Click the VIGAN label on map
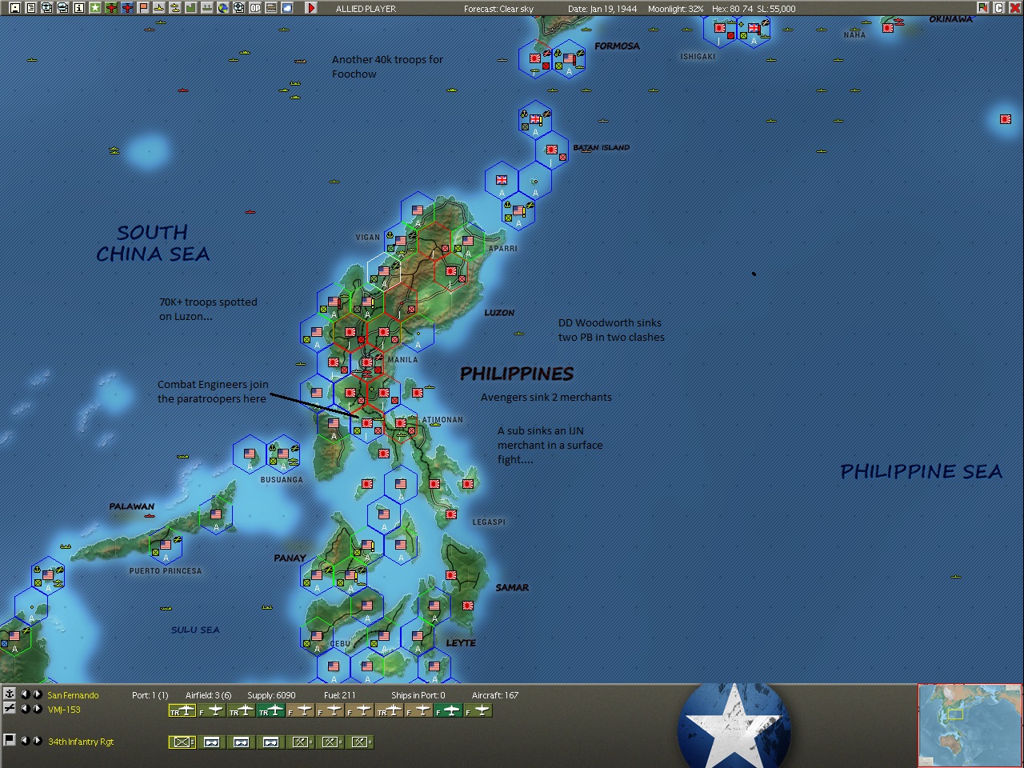The image size is (1024, 768). tap(368, 238)
